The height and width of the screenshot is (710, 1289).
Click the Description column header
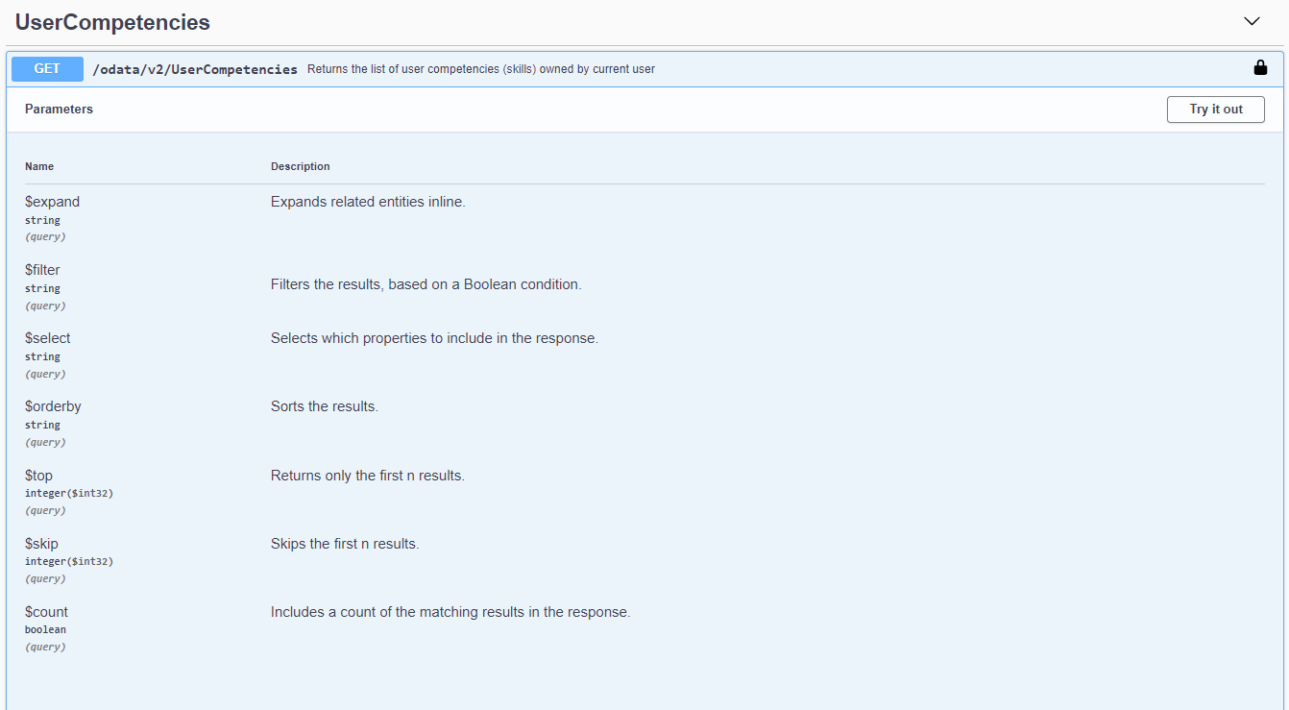300,166
